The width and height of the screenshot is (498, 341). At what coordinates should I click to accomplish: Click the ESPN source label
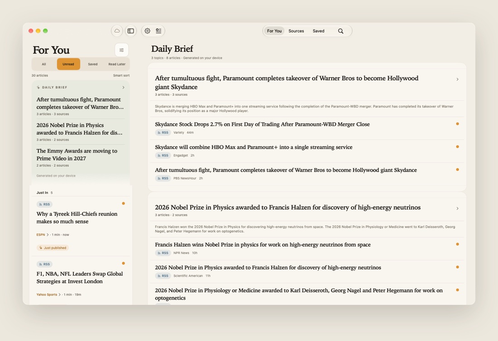pyautogui.click(x=41, y=235)
